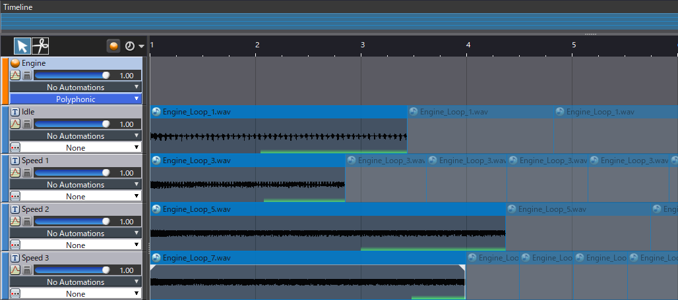Image resolution: width=678 pixels, height=300 pixels.
Task: Open Speed 3 No Automations dropdown
Action: pos(76,282)
